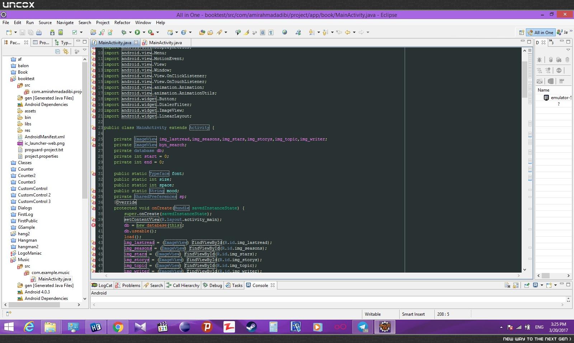Screen dimensions: 574x343
Task: Open the Android Virtual Device Manager icon
Action: pos(61,32)
